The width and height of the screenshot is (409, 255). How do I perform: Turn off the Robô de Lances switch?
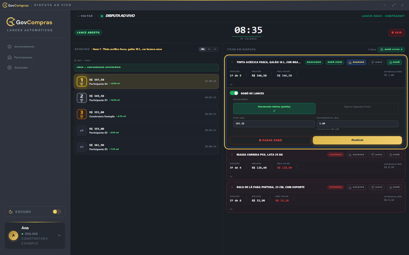pos(234,93)
